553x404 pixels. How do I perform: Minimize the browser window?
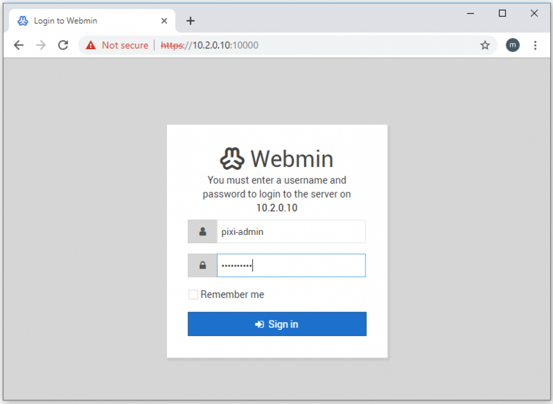pyautogui.click(x=471, y=13)
